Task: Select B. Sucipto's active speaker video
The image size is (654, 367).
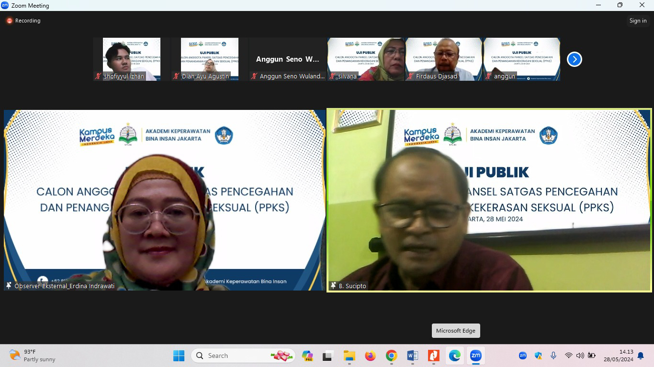Action: click(489, 200)
